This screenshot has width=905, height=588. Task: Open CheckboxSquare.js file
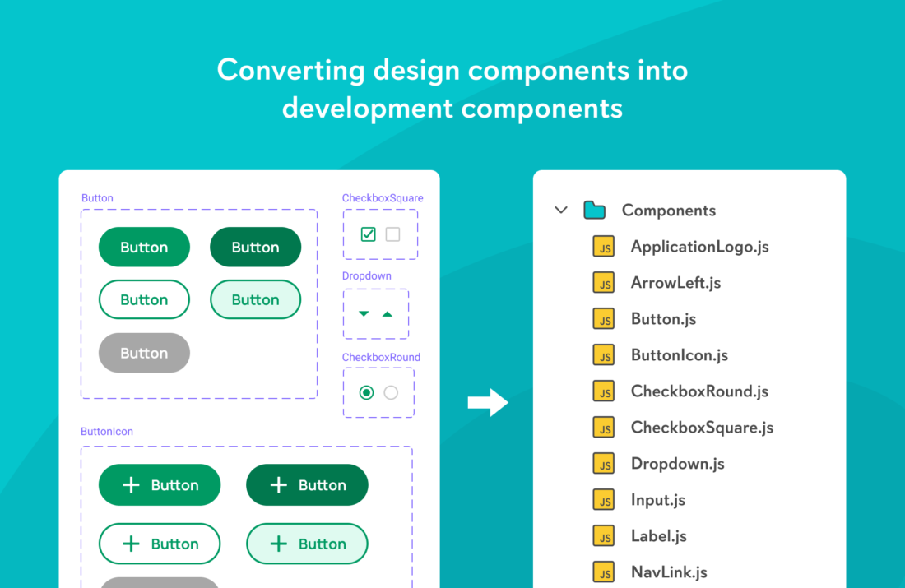(x=702, y=427)
